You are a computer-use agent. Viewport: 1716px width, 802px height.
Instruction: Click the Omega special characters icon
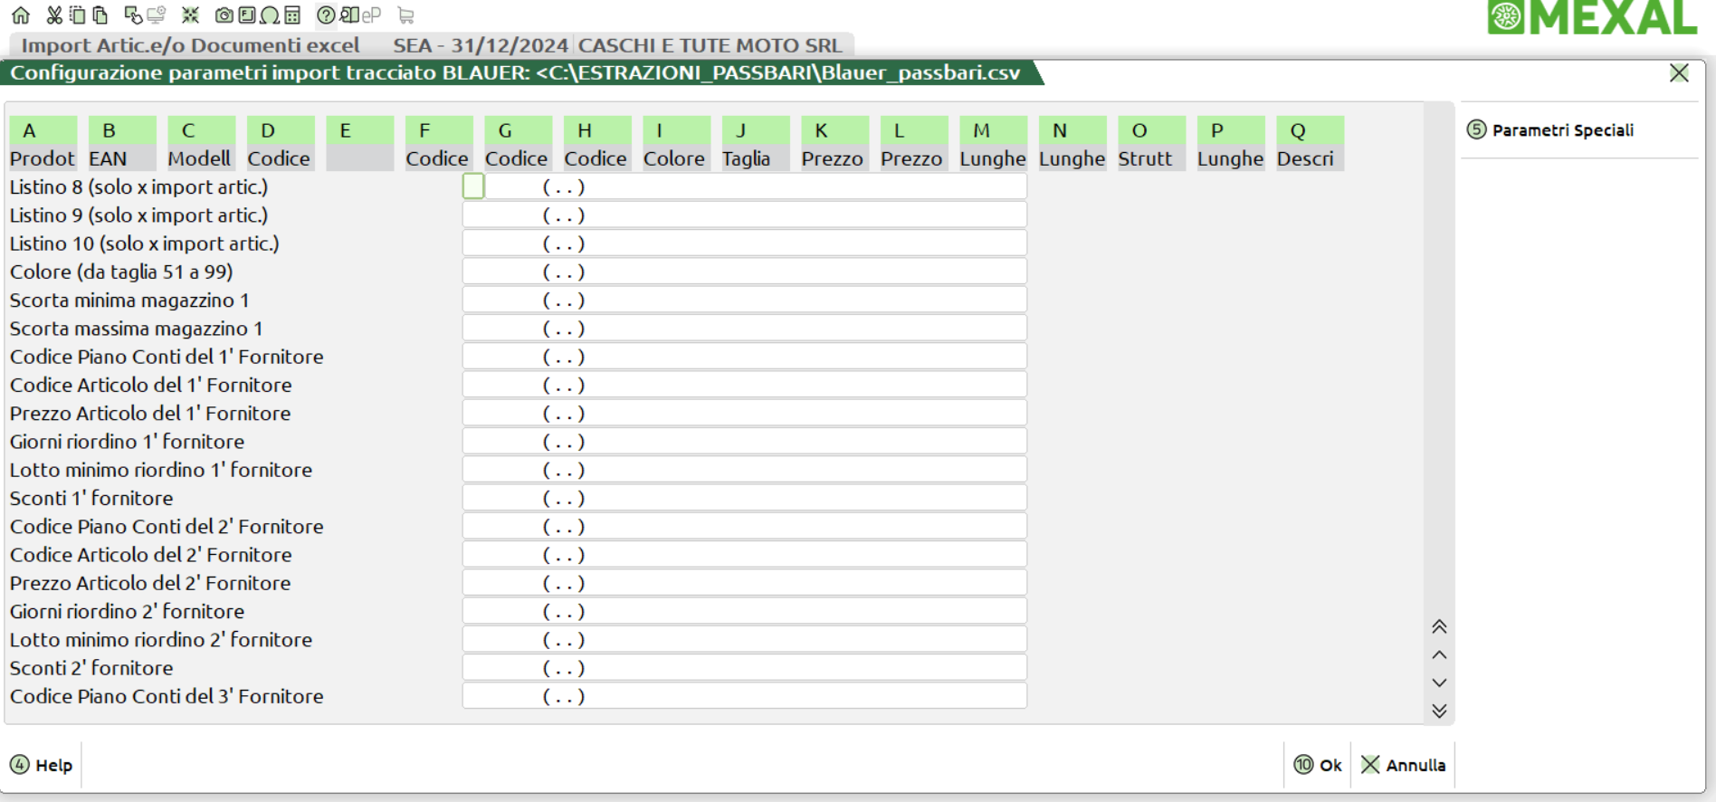(270, 15)
